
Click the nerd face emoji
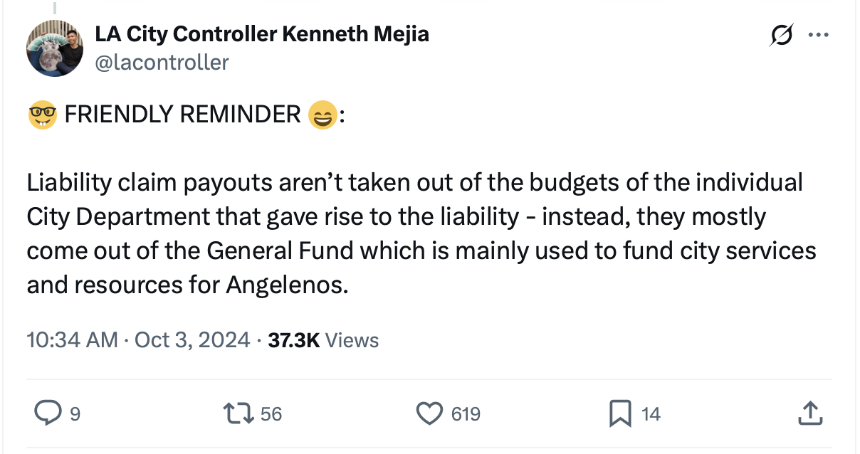[x=42, y=114]
